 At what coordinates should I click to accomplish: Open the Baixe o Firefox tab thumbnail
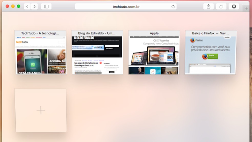click(x=211, y=53)
